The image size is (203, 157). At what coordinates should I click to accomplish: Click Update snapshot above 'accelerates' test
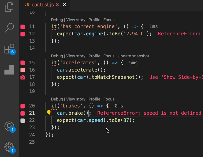click(133, 56)
